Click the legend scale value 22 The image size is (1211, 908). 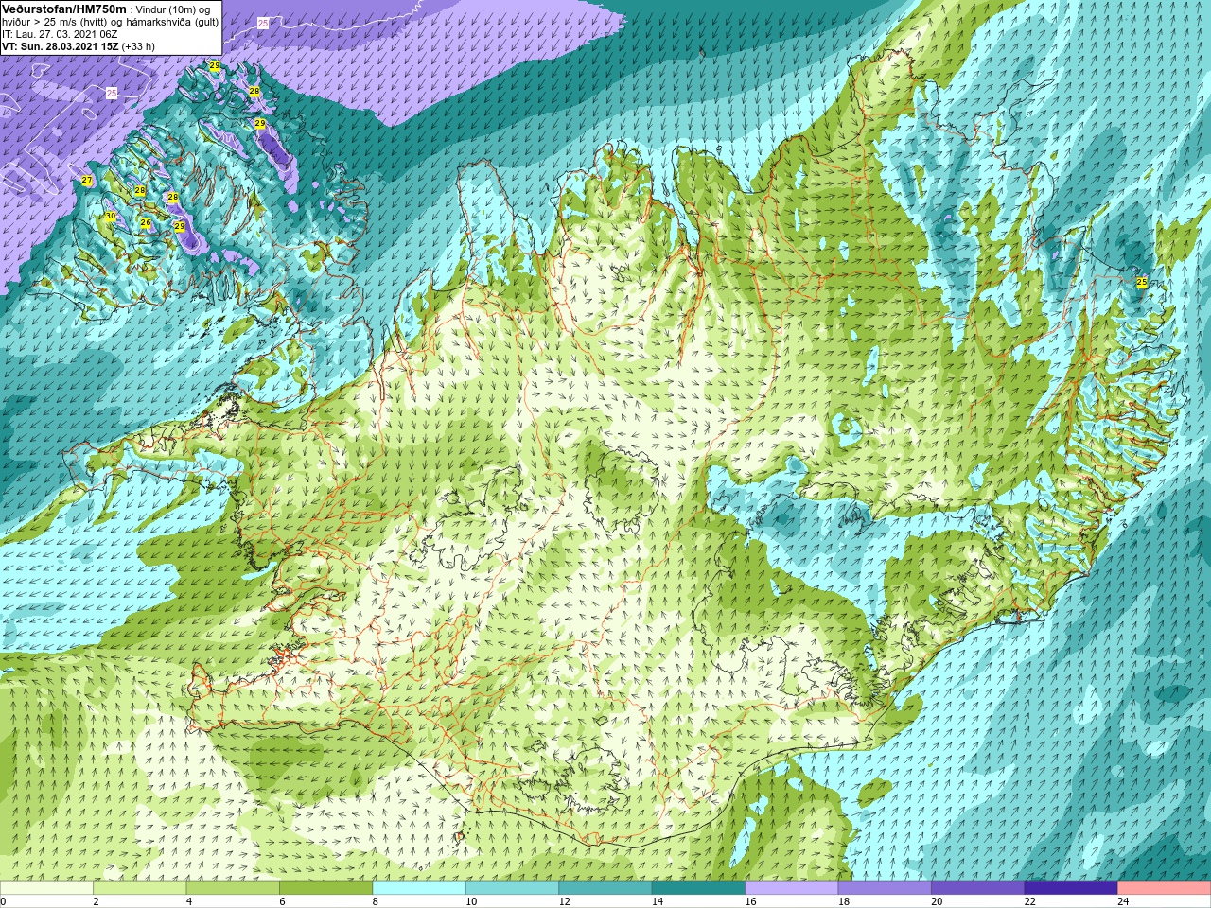coord(1030,901)
